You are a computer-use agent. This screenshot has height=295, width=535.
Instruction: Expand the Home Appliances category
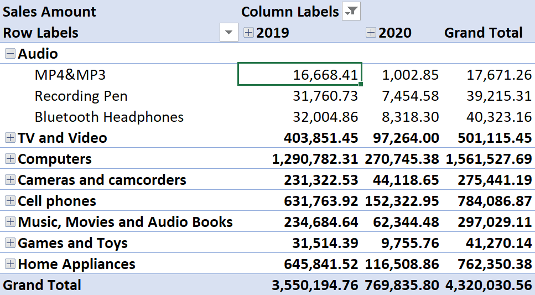point(11,264)
